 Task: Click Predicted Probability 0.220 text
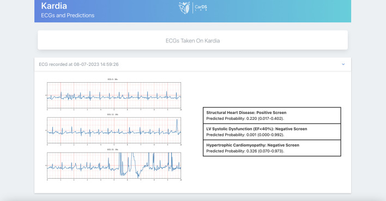[245, 119]
